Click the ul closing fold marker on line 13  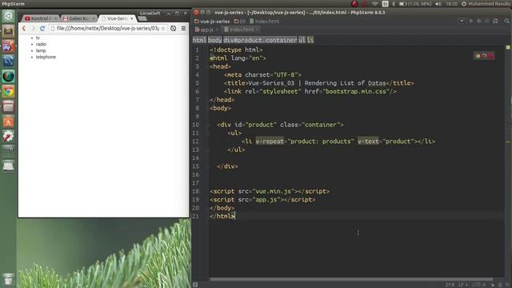click(x=208, y=150)
